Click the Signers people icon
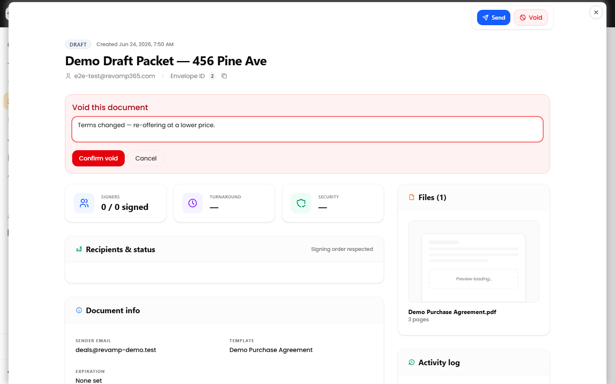 [x=84, y=203]
